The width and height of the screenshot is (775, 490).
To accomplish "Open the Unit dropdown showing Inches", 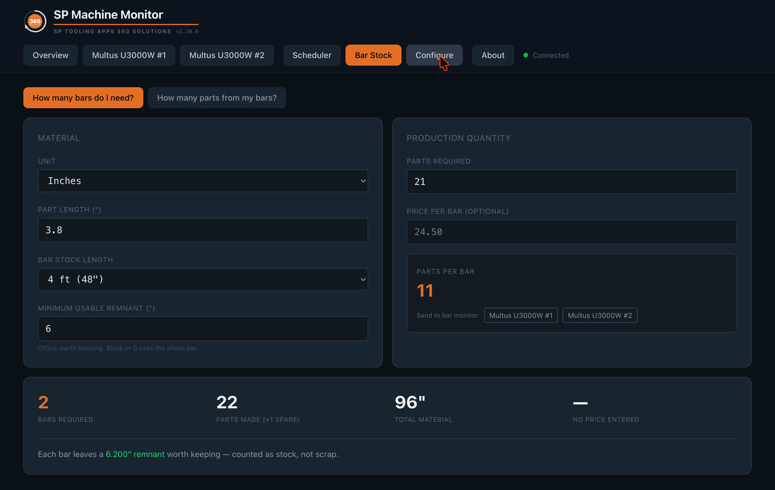I will 203,181.
